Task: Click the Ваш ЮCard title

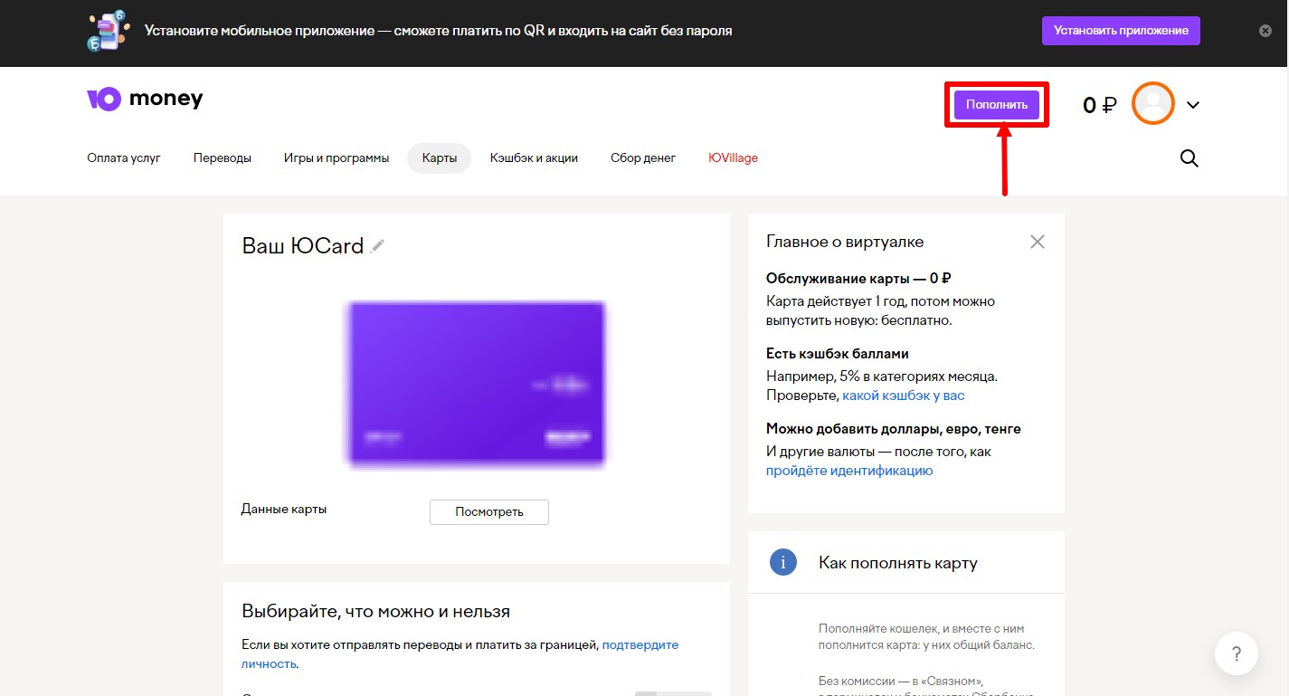Action: coord(303,245)
